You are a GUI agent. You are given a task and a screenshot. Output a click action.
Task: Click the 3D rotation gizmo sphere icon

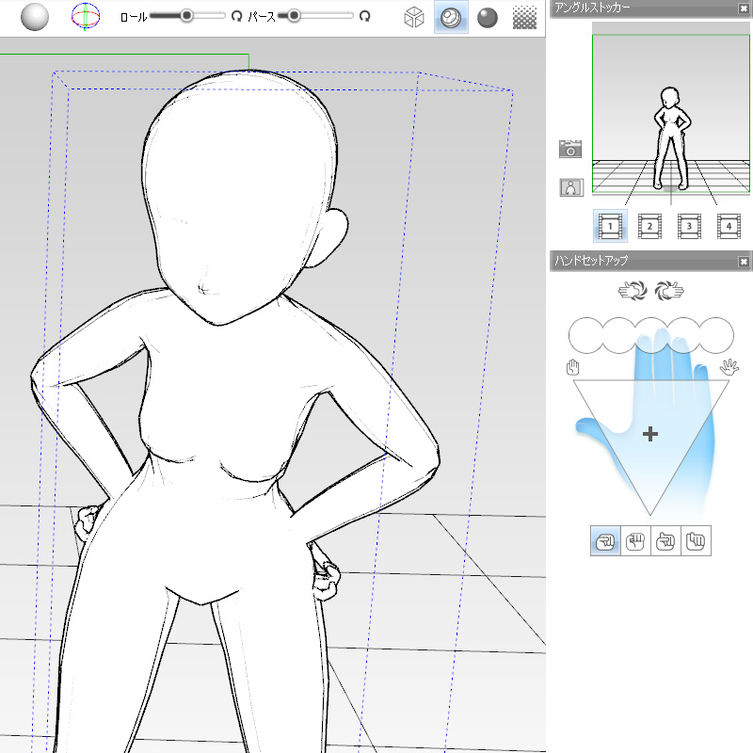click(x=88, y=16)
